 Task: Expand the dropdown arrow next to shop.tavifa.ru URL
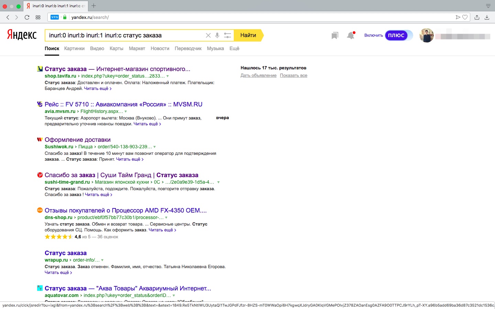(168, 76)
